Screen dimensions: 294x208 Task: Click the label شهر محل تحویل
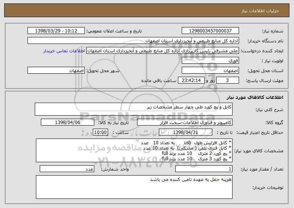(x=103, y=71)
